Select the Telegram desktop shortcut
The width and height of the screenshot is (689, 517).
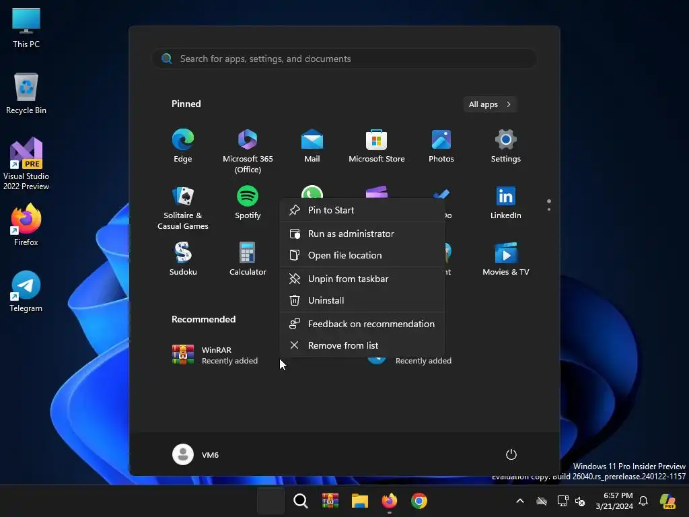[26, 291]
